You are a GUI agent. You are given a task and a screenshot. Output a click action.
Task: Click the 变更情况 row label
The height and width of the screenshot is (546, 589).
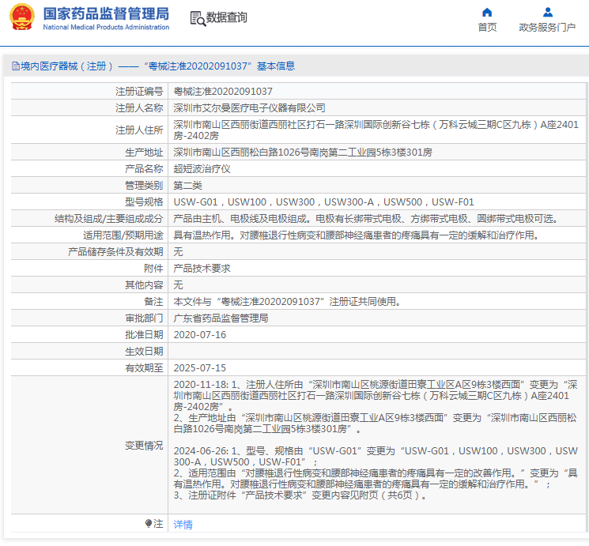click(143, 446)
